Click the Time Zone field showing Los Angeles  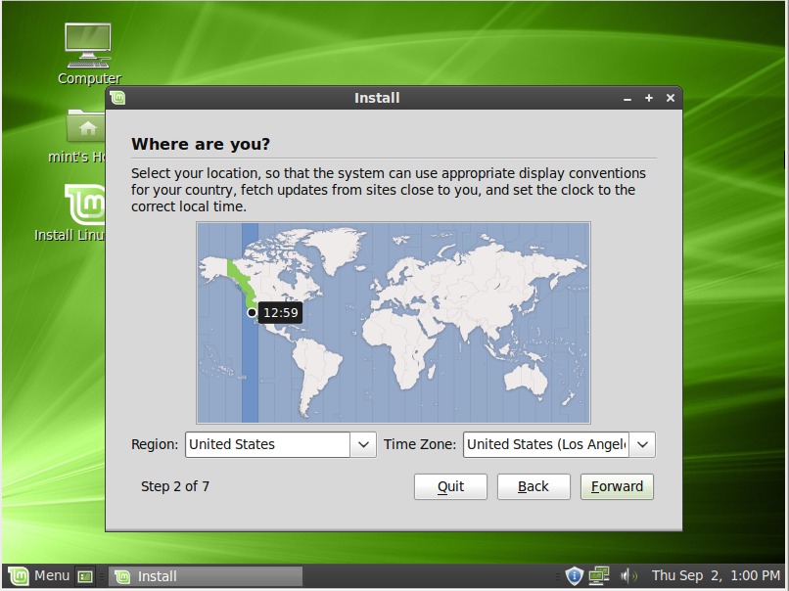[x=546, y=444]
